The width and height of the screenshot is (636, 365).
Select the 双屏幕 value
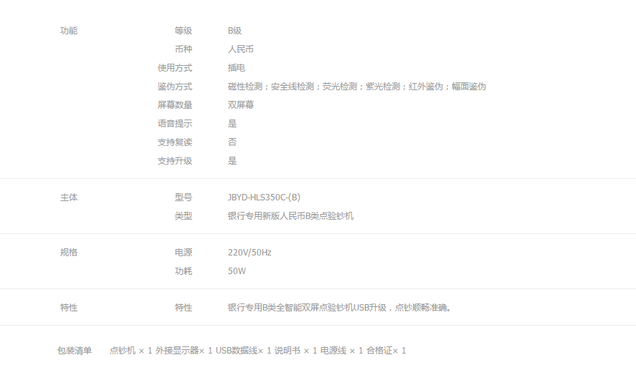click(240, 105)
